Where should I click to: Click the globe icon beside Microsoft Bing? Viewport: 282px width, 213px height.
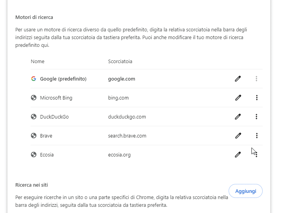(x=33, y=98)
